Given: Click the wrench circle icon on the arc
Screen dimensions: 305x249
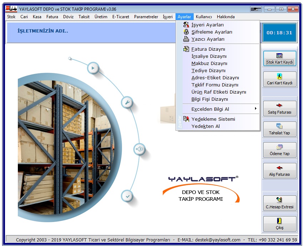Looking at the screenshot, I should (x=127, y=103).
